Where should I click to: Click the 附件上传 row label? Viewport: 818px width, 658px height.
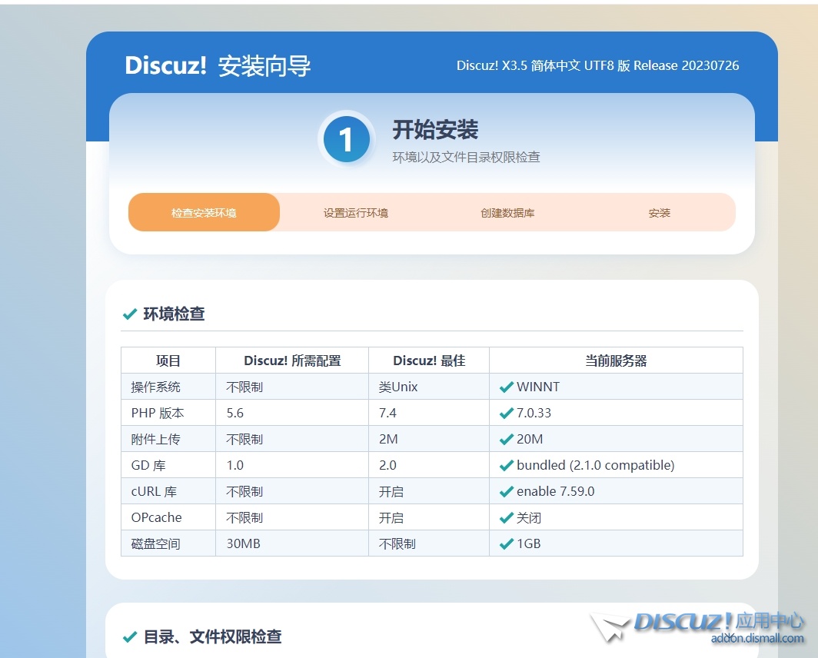pos(155,440)
